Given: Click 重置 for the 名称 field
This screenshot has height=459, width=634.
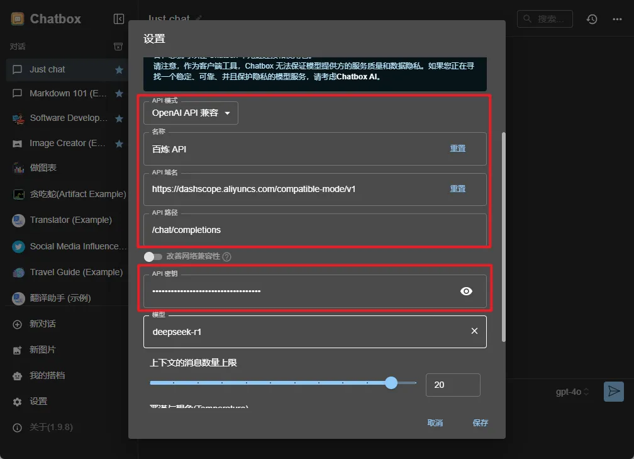Looking at the screenshot, I should pyautogui.click(x=458, y=149).
